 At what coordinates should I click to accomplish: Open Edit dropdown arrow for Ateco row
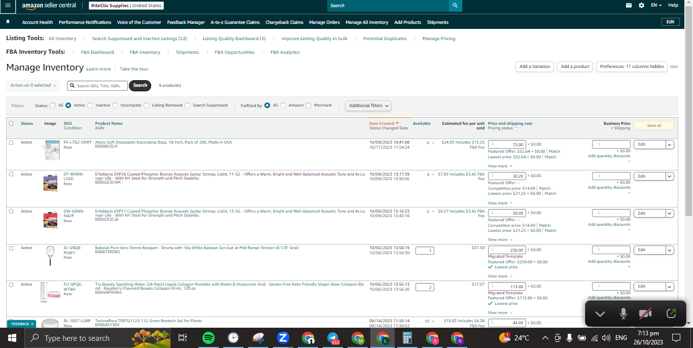(x=670, y=145)
